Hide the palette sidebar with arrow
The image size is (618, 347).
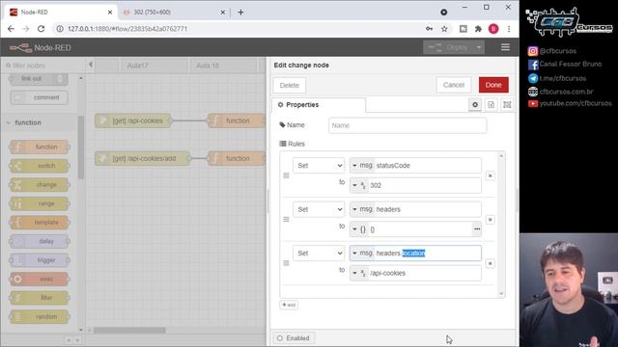(x=90, y=65)
